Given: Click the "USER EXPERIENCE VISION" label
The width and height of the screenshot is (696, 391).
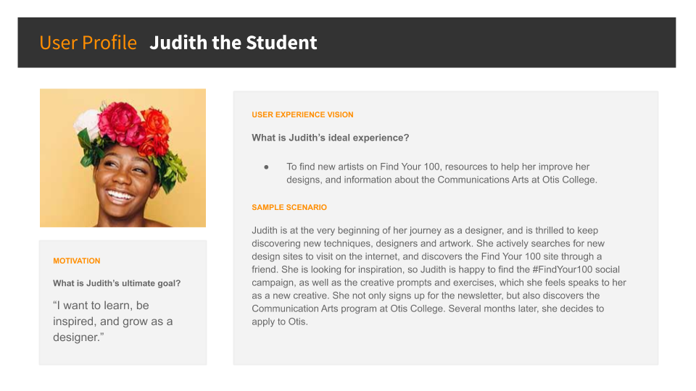Looking at the screenshot, I should (x=302, y=114).
